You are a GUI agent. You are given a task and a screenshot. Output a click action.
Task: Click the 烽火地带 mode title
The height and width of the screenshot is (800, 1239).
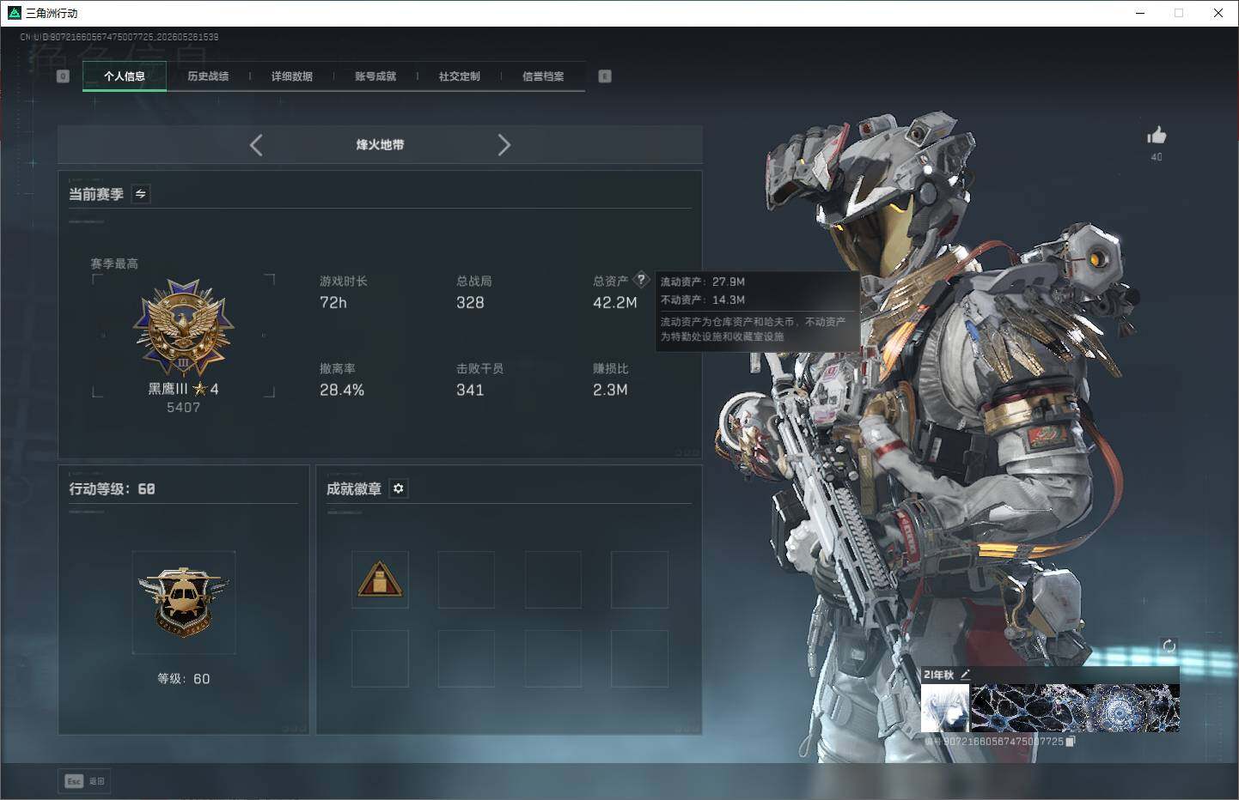(380, 145)
